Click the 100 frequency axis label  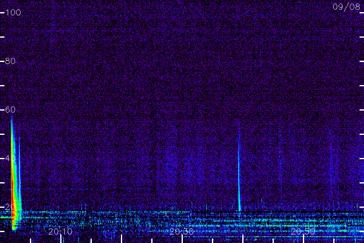coord(13,12)
